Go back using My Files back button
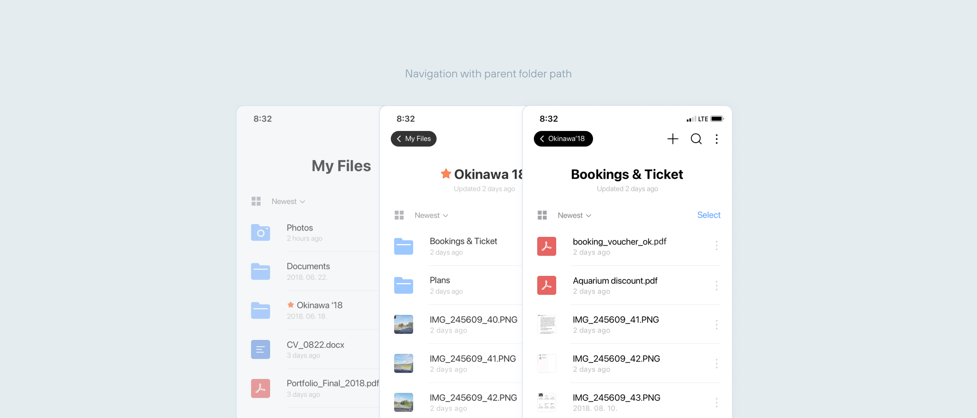Viewport: 977px width, 418px height. pyautogui.click(x=413, y=139)
